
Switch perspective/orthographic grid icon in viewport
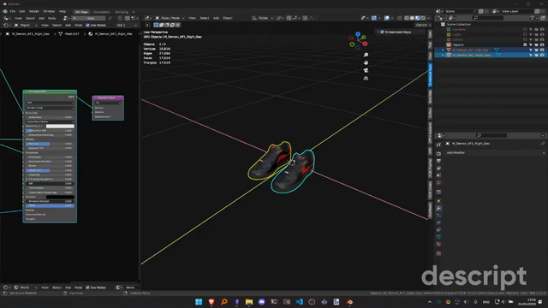(366, 78)
